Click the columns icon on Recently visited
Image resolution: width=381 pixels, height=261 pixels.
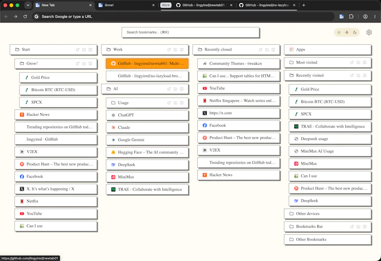(x=364, y=75)
